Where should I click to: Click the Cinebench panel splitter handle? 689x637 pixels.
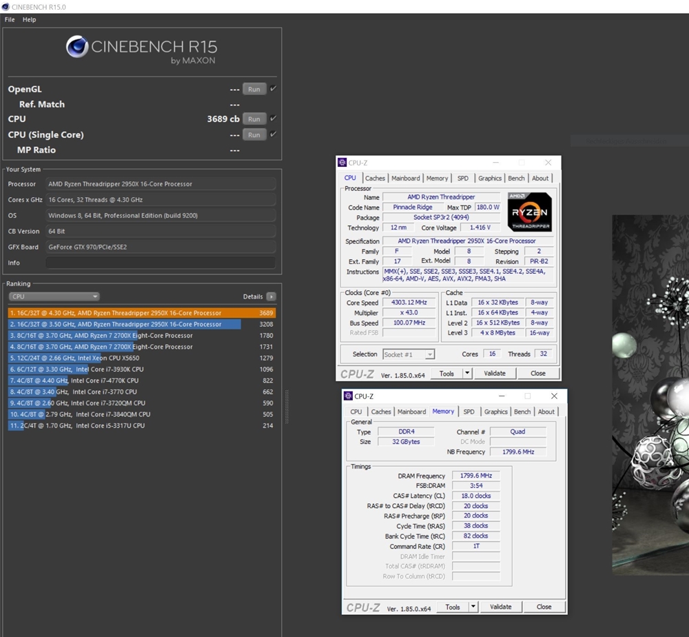click(287, 407)
